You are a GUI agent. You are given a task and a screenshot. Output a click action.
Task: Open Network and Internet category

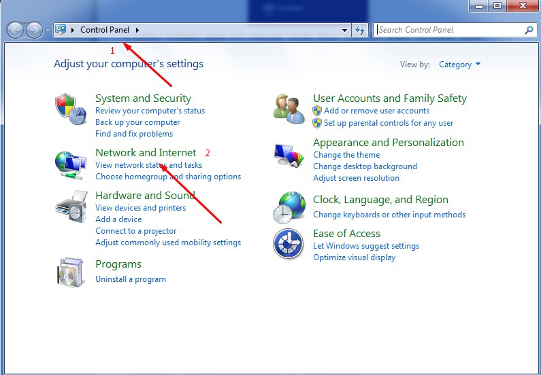(x=146, y=153)
